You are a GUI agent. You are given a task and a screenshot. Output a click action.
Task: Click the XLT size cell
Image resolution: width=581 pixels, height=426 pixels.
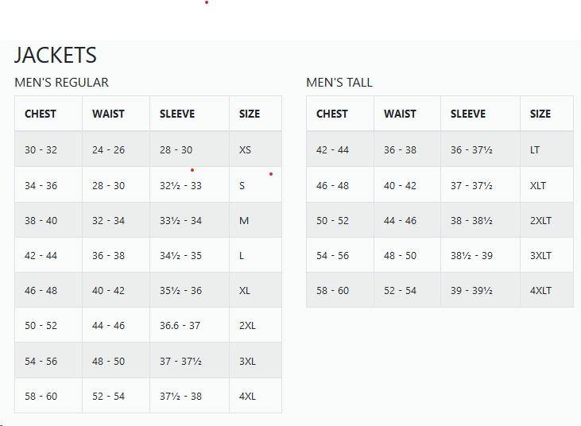pyautogui.click(x=538, y=186)
